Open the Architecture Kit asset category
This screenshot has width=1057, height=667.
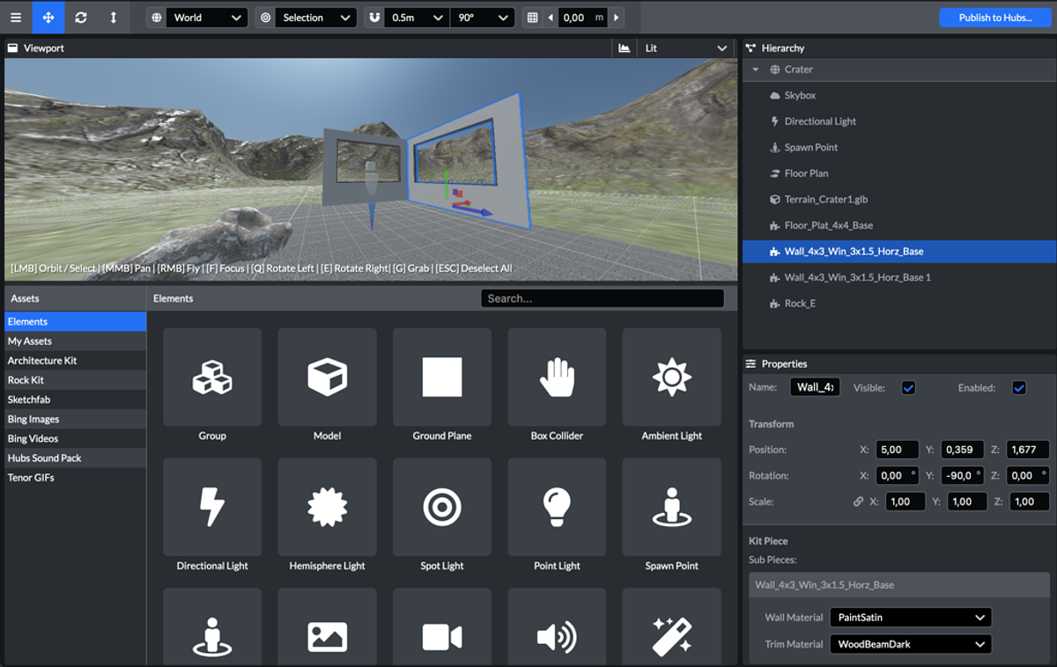tap(42, 361)
